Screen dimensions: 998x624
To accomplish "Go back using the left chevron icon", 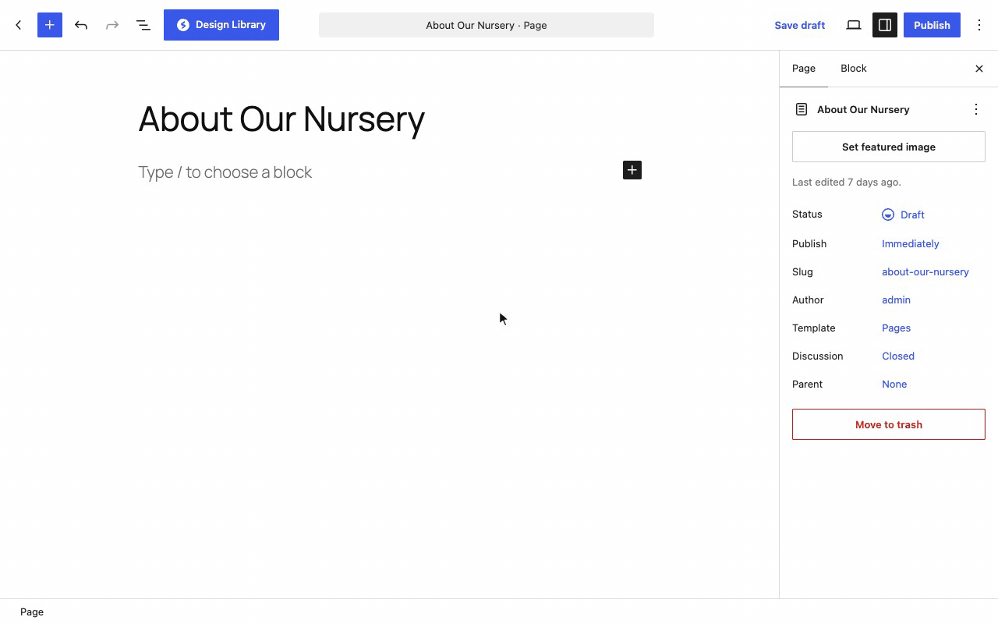I will (x=19, y=25).
